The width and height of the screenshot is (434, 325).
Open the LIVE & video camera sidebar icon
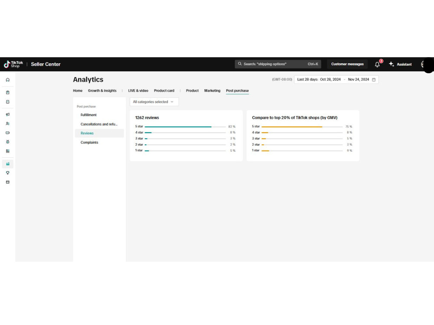(8, 133)
